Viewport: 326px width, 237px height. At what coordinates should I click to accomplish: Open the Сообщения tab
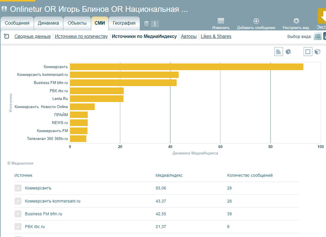[x=17, y=23]
